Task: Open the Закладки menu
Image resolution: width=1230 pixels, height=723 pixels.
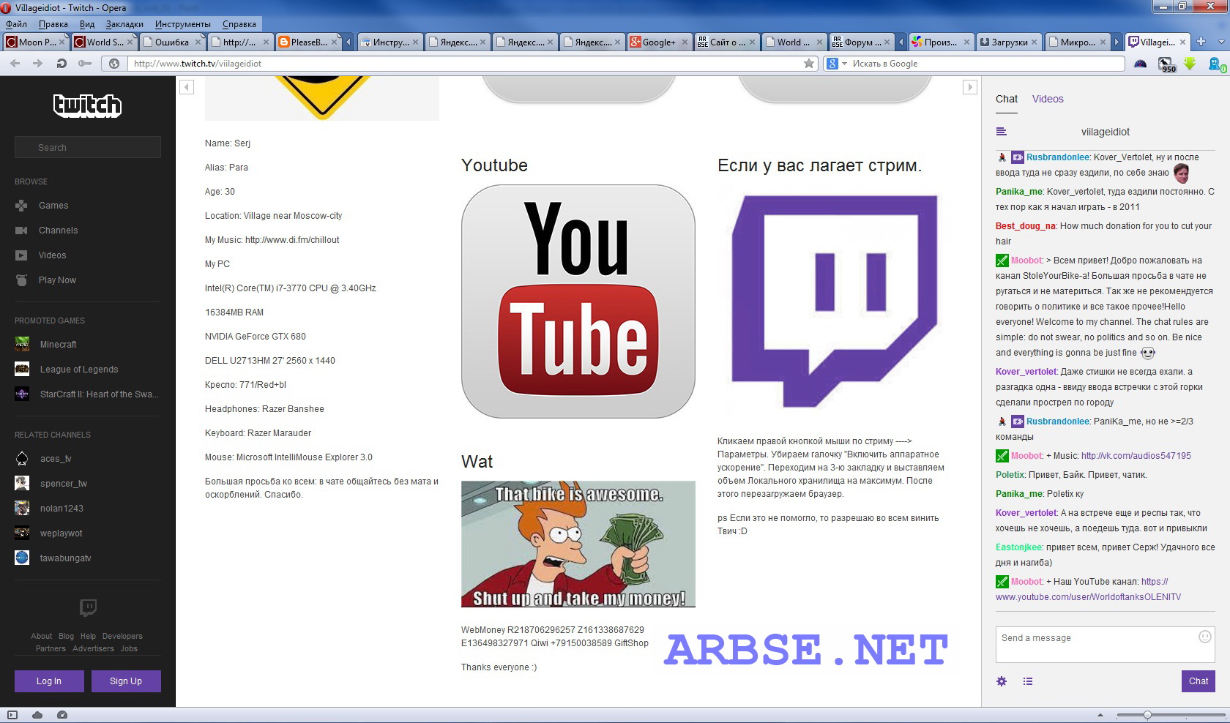Action: click(x=124, y=24)
